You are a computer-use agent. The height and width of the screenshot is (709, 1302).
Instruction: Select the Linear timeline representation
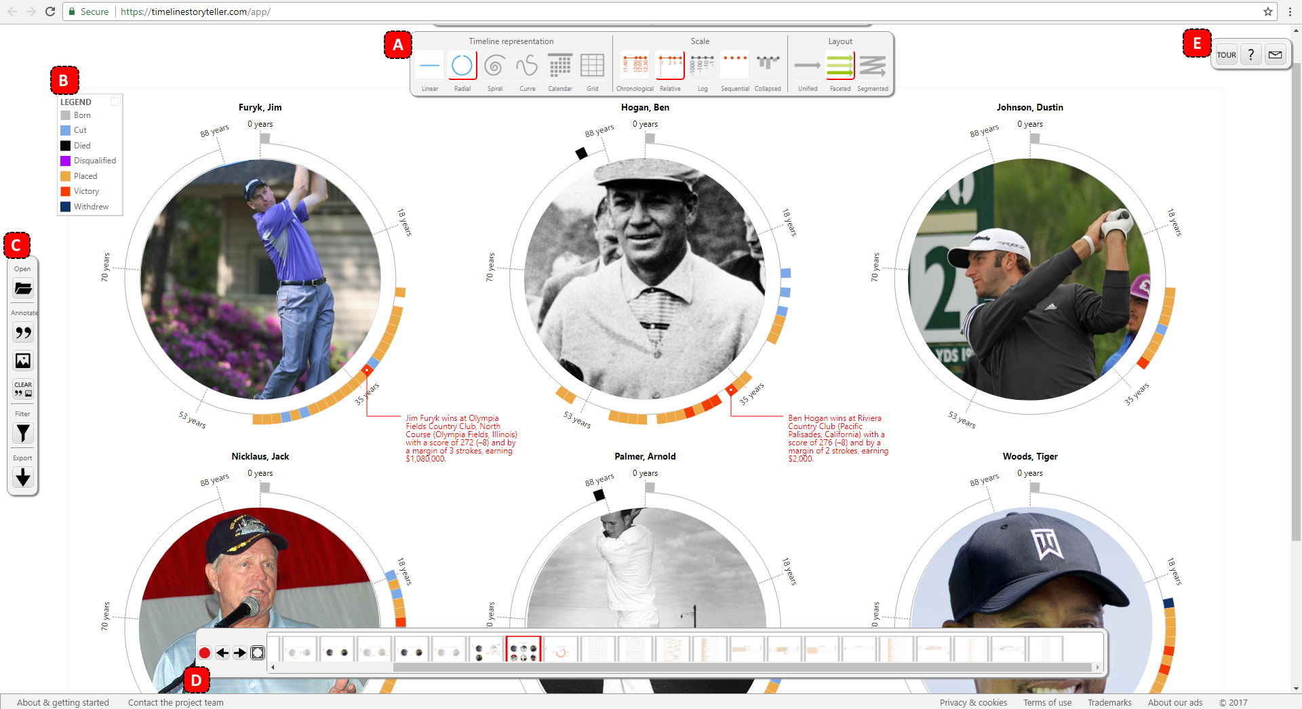(x=429, y=66)
